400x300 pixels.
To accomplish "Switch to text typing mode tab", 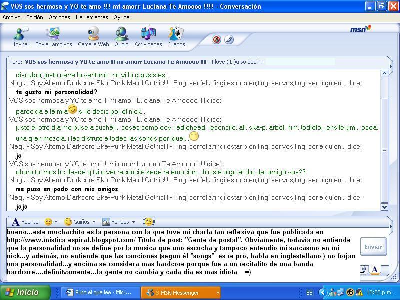I will click(375, 269).
